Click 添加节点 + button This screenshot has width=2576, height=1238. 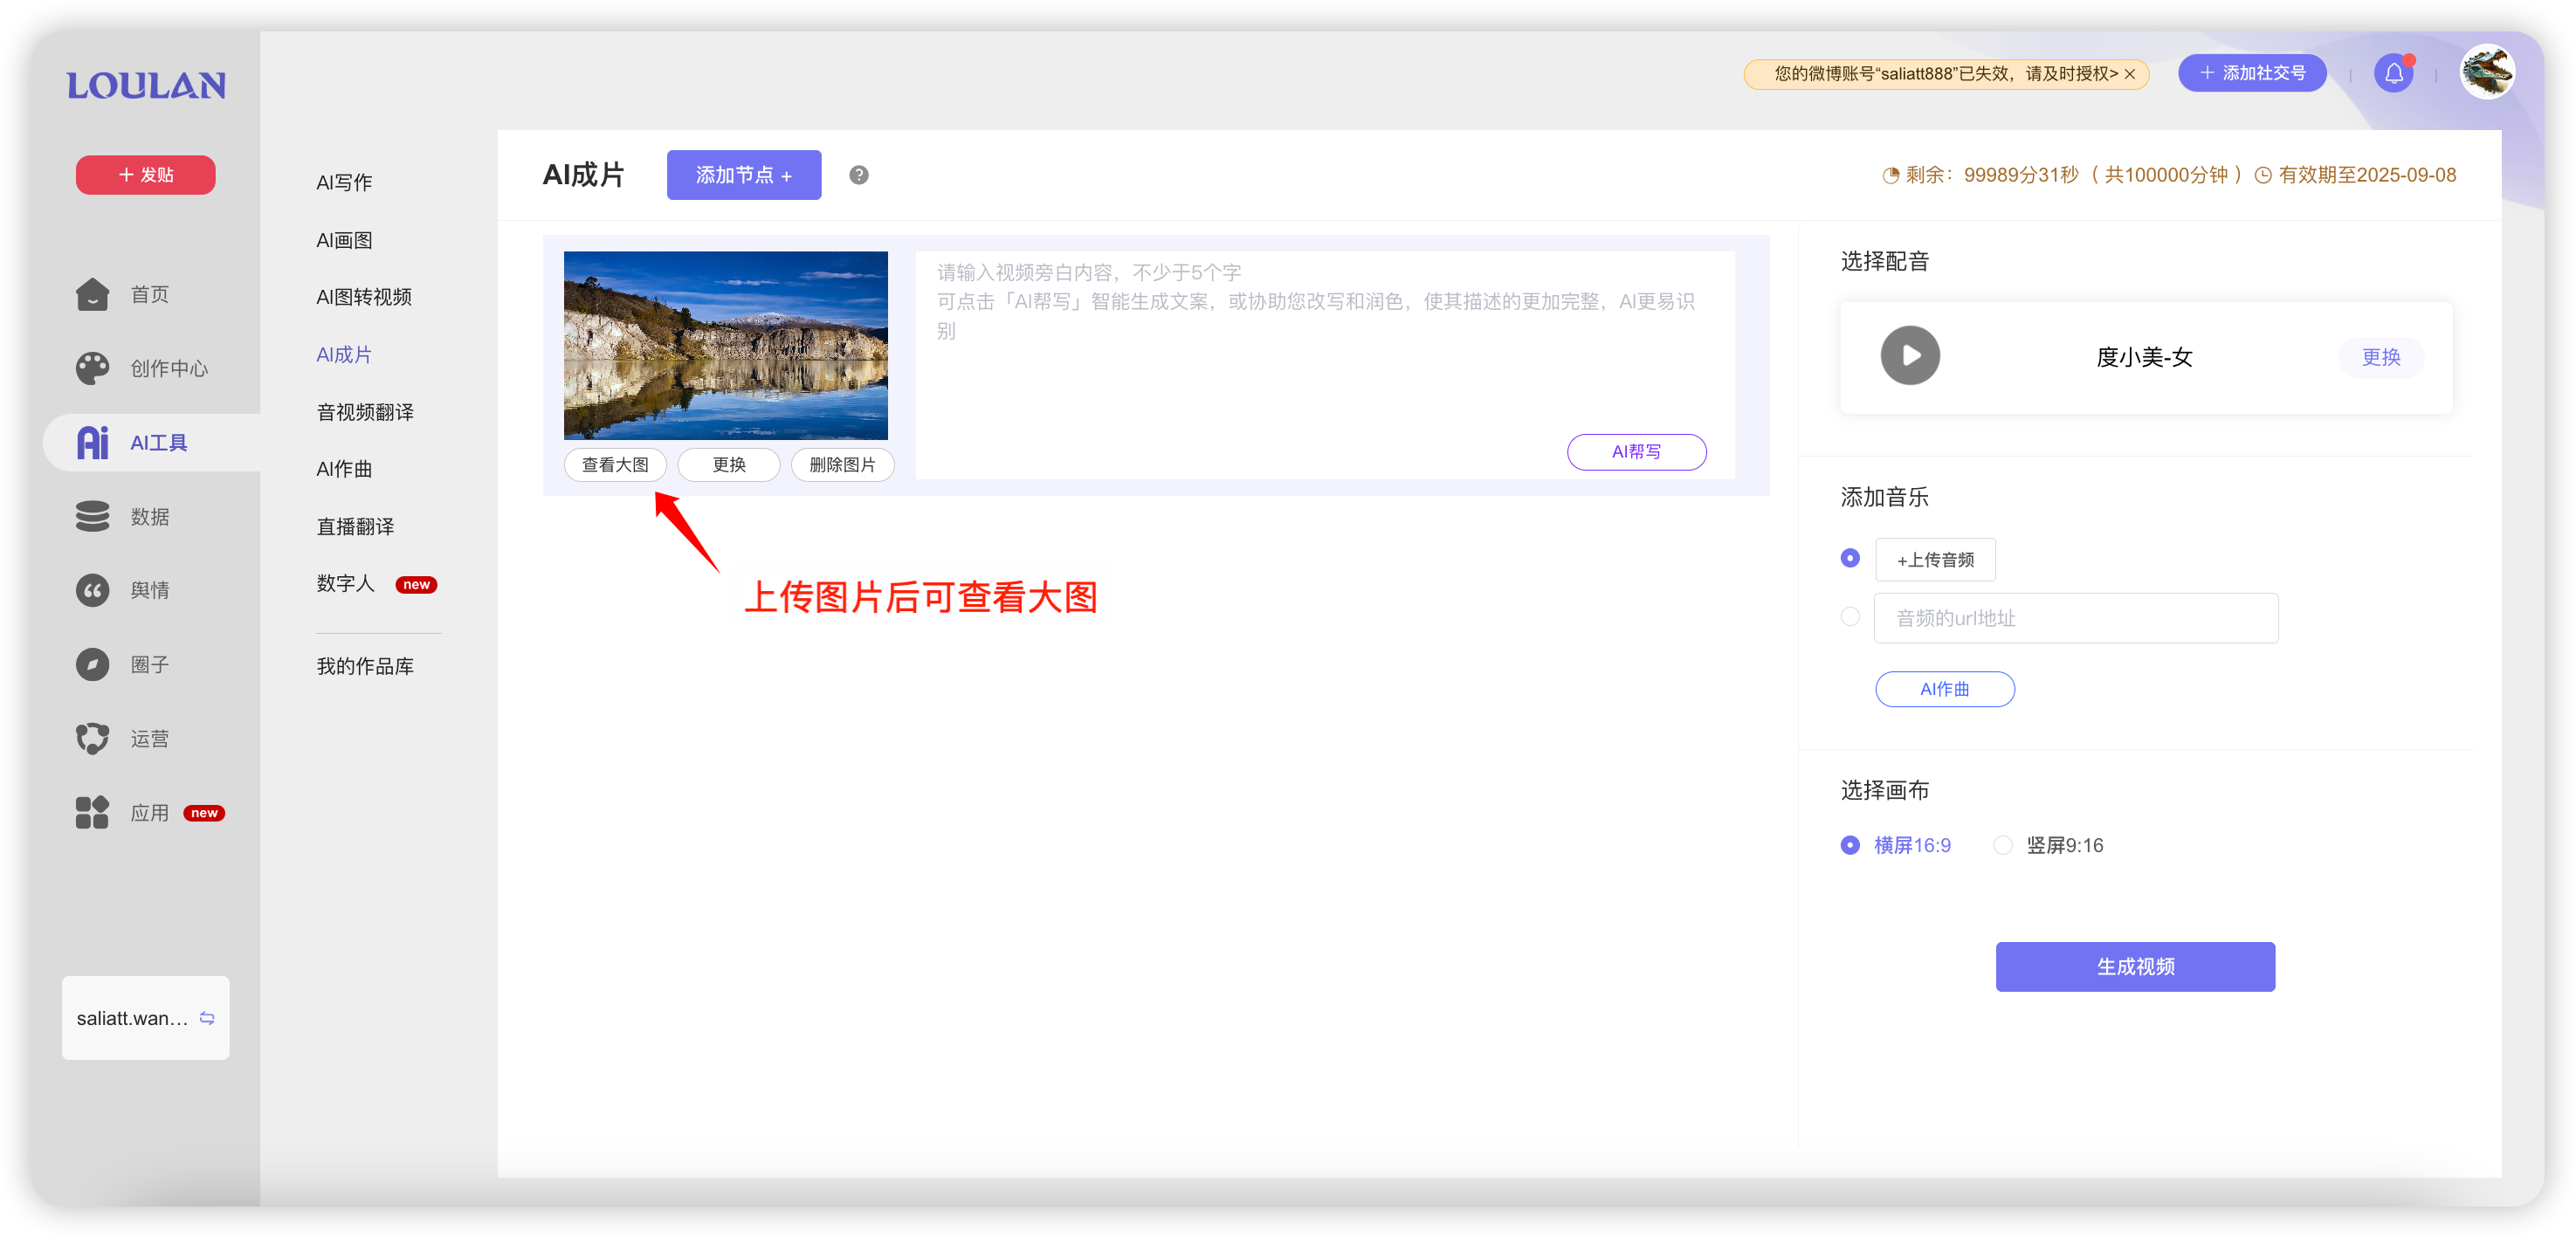pyautogui.click(x=744, y=175)
